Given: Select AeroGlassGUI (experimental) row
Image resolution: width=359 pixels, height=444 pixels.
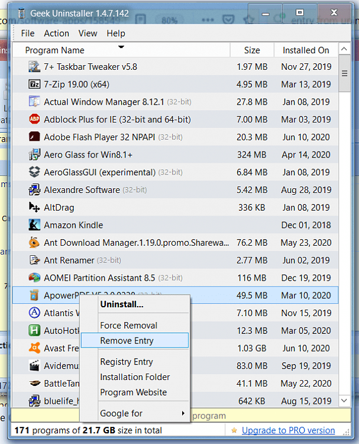Looking at the screenshot, I should pyautogui.click(x=176, y=172).
